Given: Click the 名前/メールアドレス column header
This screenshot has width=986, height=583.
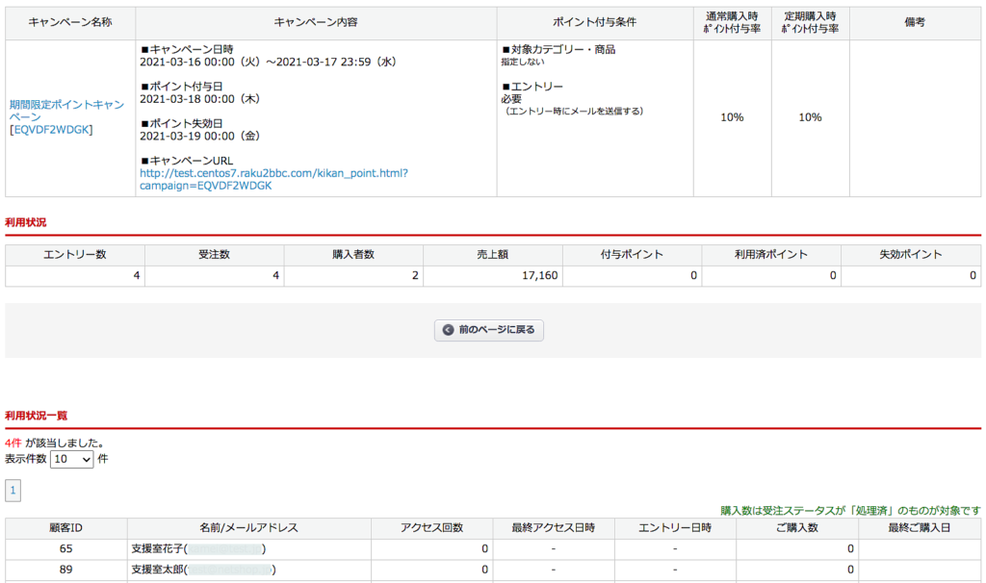Looking at the screenshot, I should (248, 527).
